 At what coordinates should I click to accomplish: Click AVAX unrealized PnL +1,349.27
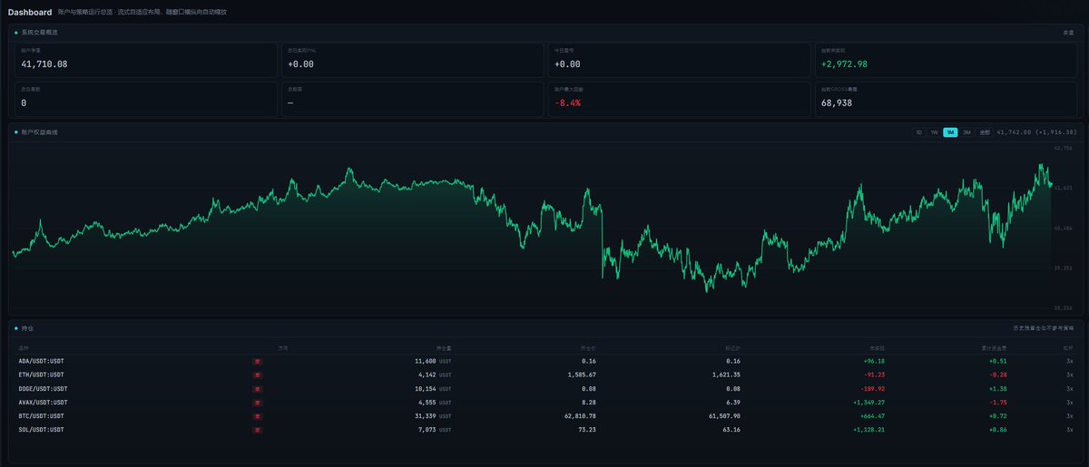pyautogui.click(x=869, y=402)
